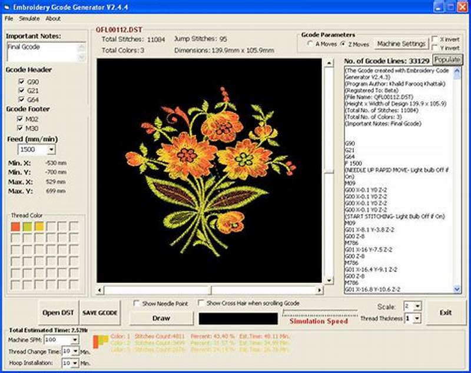The image size is (471, 373).
Task: Enable Show Cross Hair when scrolling Gcode
Action: [x=200, y=303]
